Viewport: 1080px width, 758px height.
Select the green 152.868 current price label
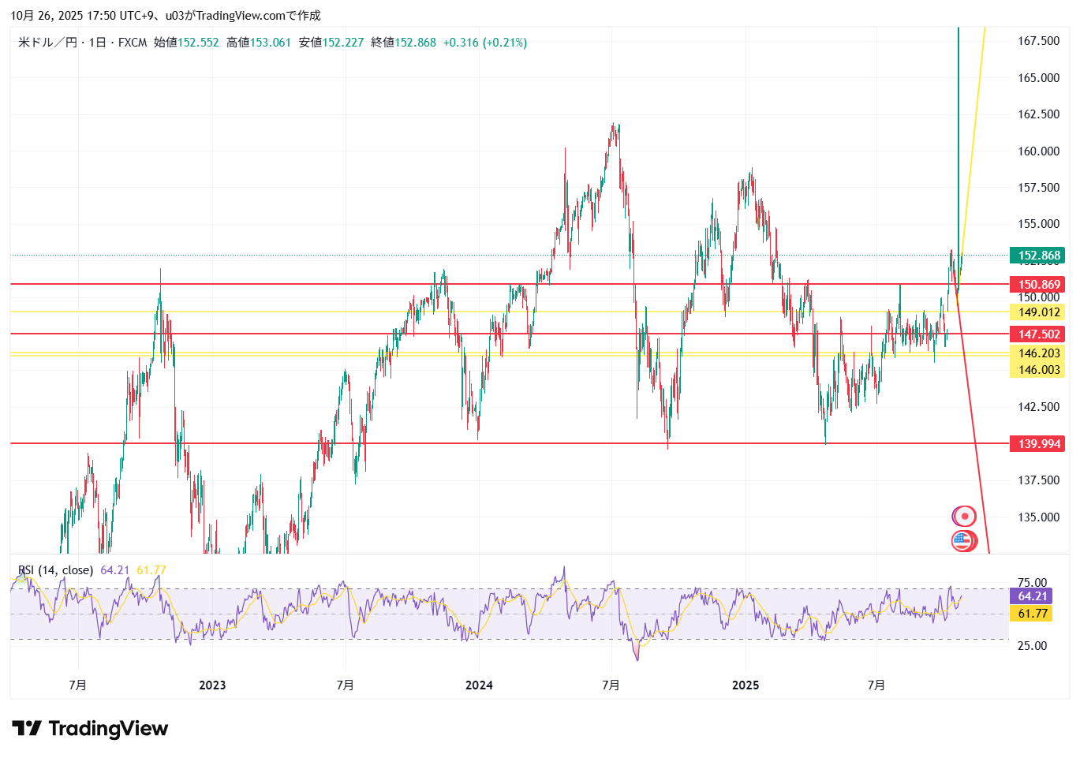1037,256
